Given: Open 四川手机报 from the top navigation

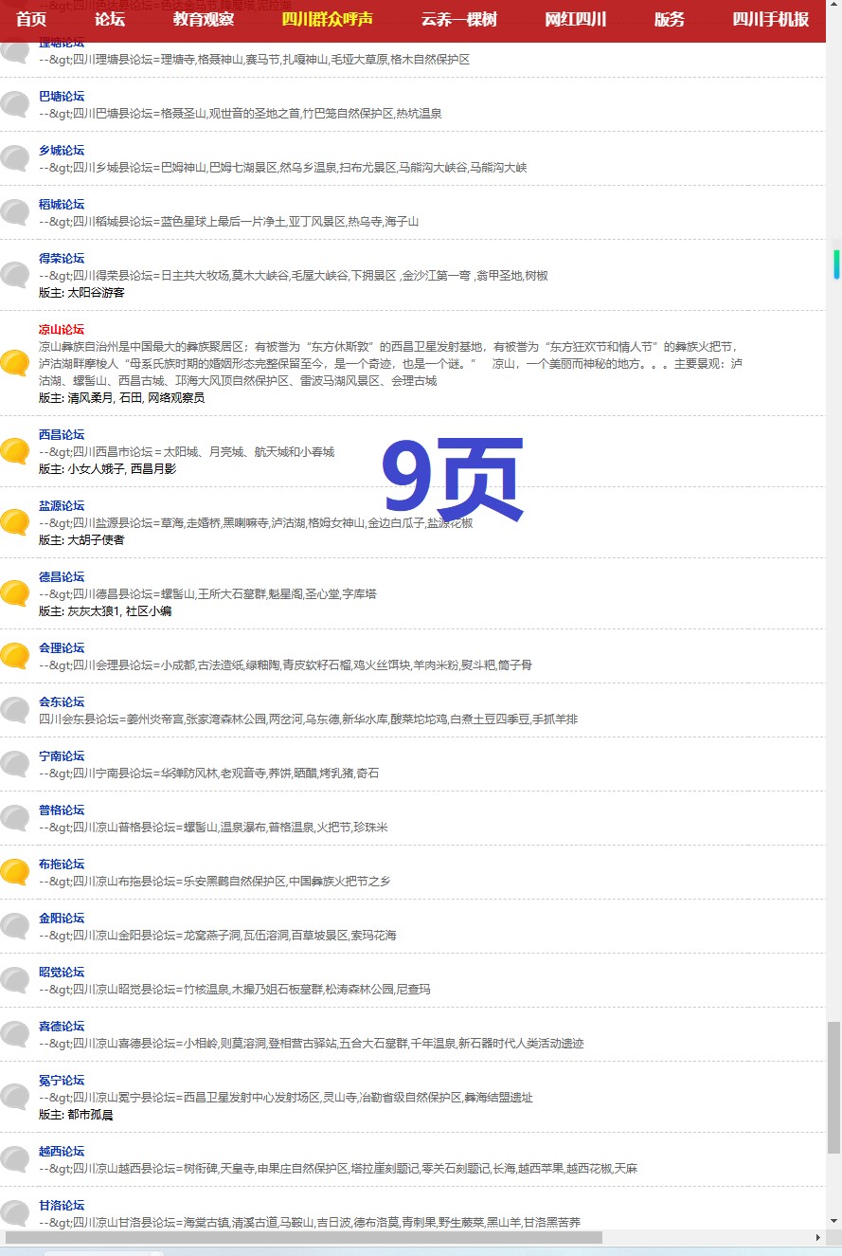Looking at the screenshot, I should click(x=770, y=19).
